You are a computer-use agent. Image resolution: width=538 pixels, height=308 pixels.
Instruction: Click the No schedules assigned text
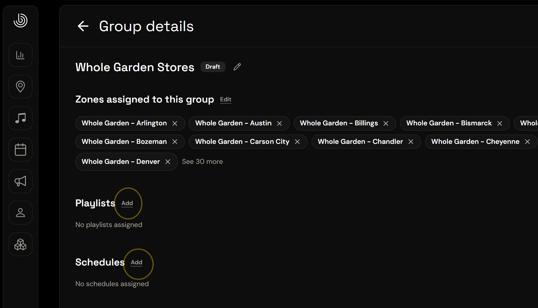[x=112, y=284]
